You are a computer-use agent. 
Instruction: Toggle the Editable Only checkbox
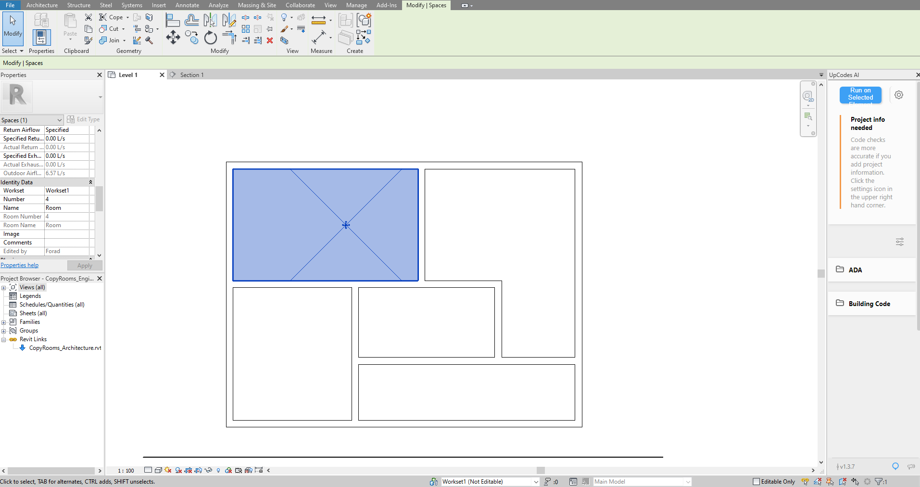tap(756, 481)
